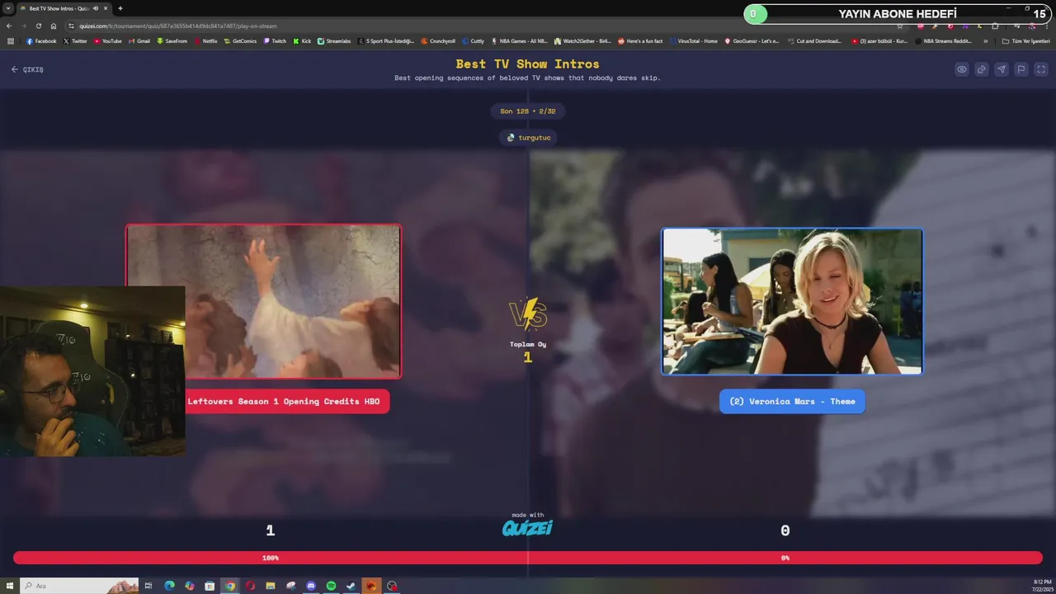Viewport: 1056px width, 594px height.
Task: Open NBA Streams Reddit bookmark
Action: pyautogui.click(x=944, y=41)
